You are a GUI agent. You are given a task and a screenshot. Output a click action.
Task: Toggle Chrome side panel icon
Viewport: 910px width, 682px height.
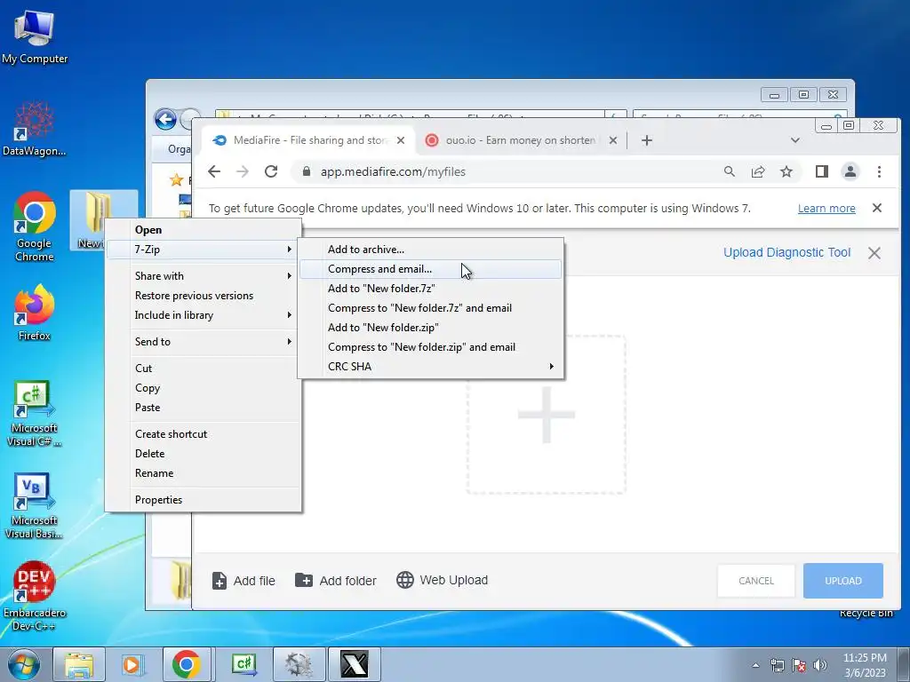click(x=822, y=171)
